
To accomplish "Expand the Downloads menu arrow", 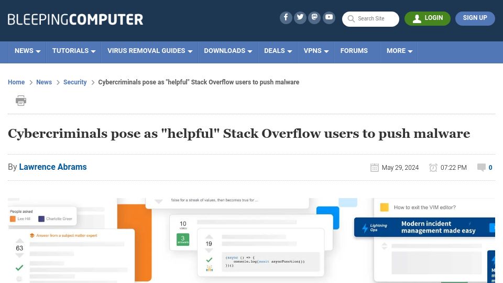I will point(250,51).
